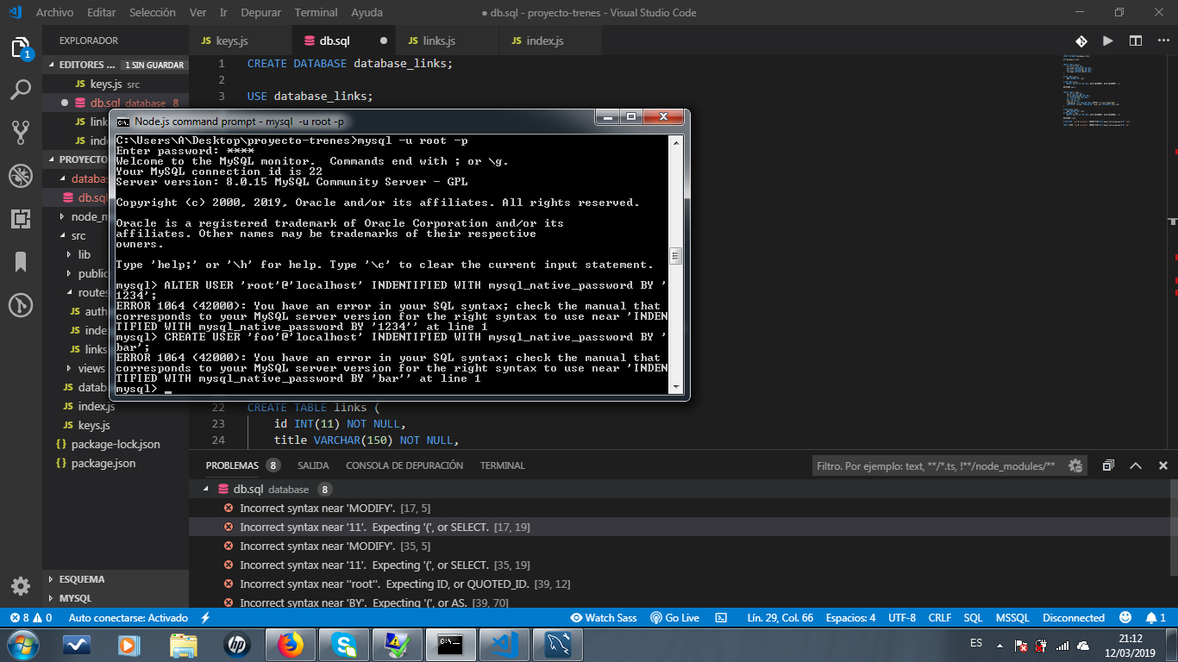Image resolution: width=1178 pixels, height=662 pixels.
Task: Open the Extensions view in activity bar
Action: tap(21, 219)
